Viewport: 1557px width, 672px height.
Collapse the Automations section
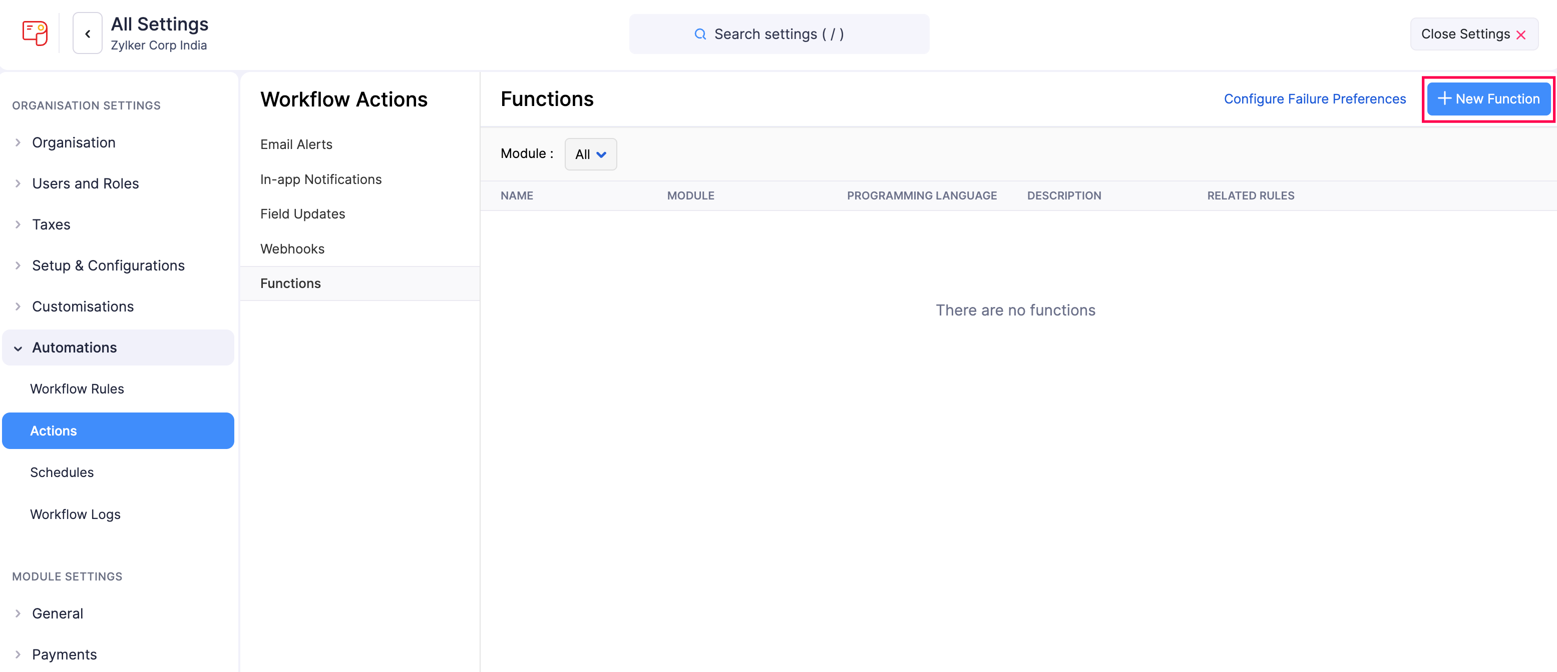tap(118, 348)
